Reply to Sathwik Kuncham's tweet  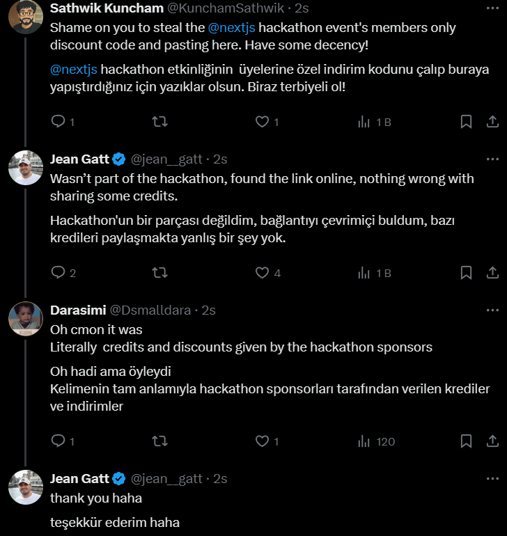click(58, 121)
